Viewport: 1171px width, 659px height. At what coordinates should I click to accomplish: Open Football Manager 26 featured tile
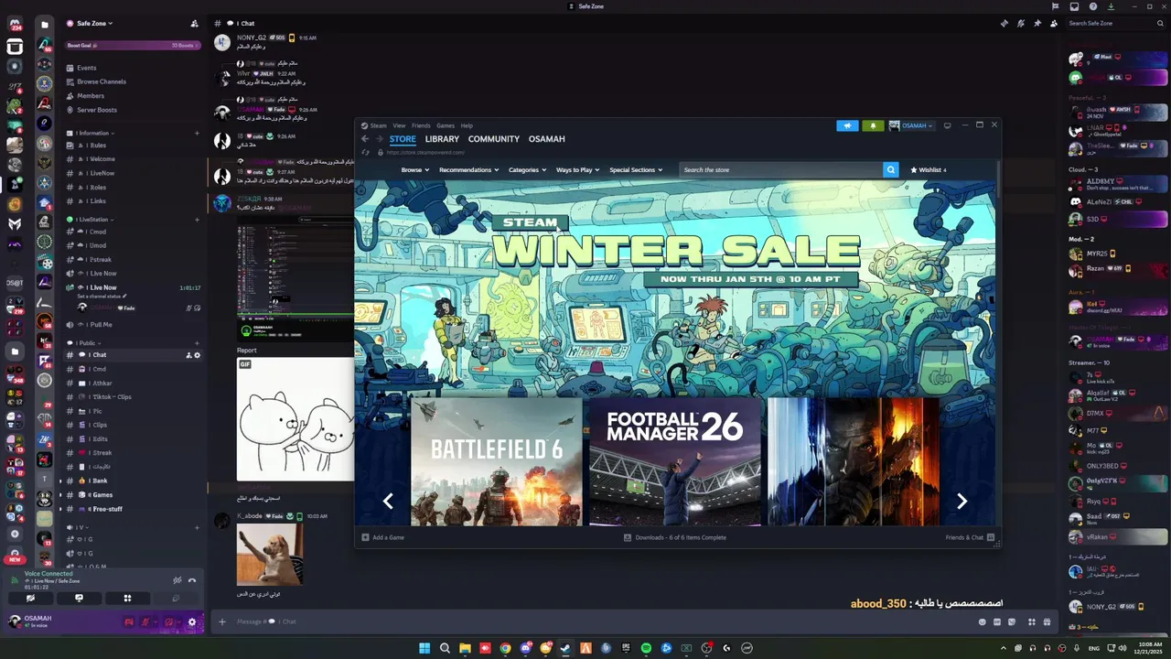tap(675, 461)
